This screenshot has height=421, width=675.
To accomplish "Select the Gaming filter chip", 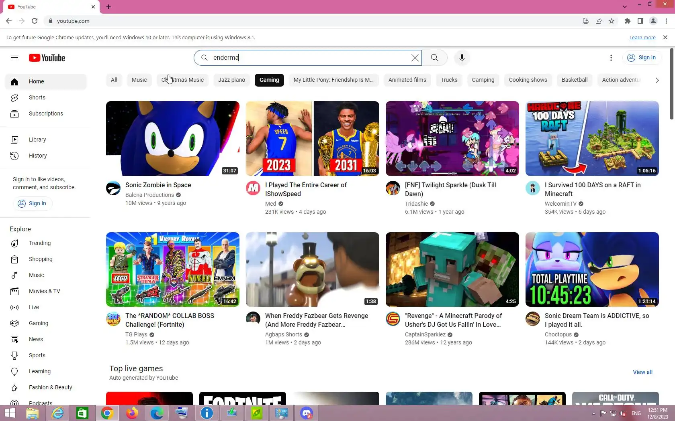I will click(269, 80).
